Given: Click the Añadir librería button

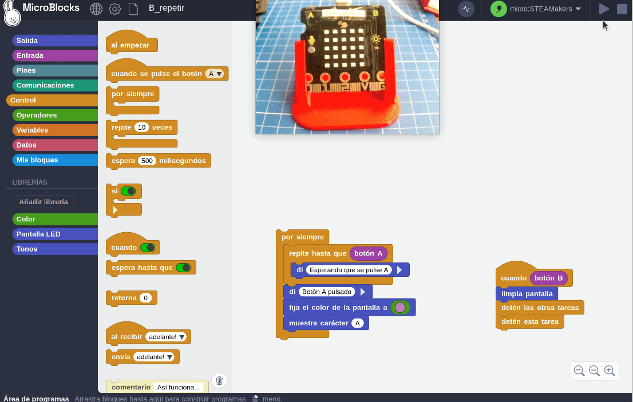Looking at the screenshot, I should tap(43, 202).
